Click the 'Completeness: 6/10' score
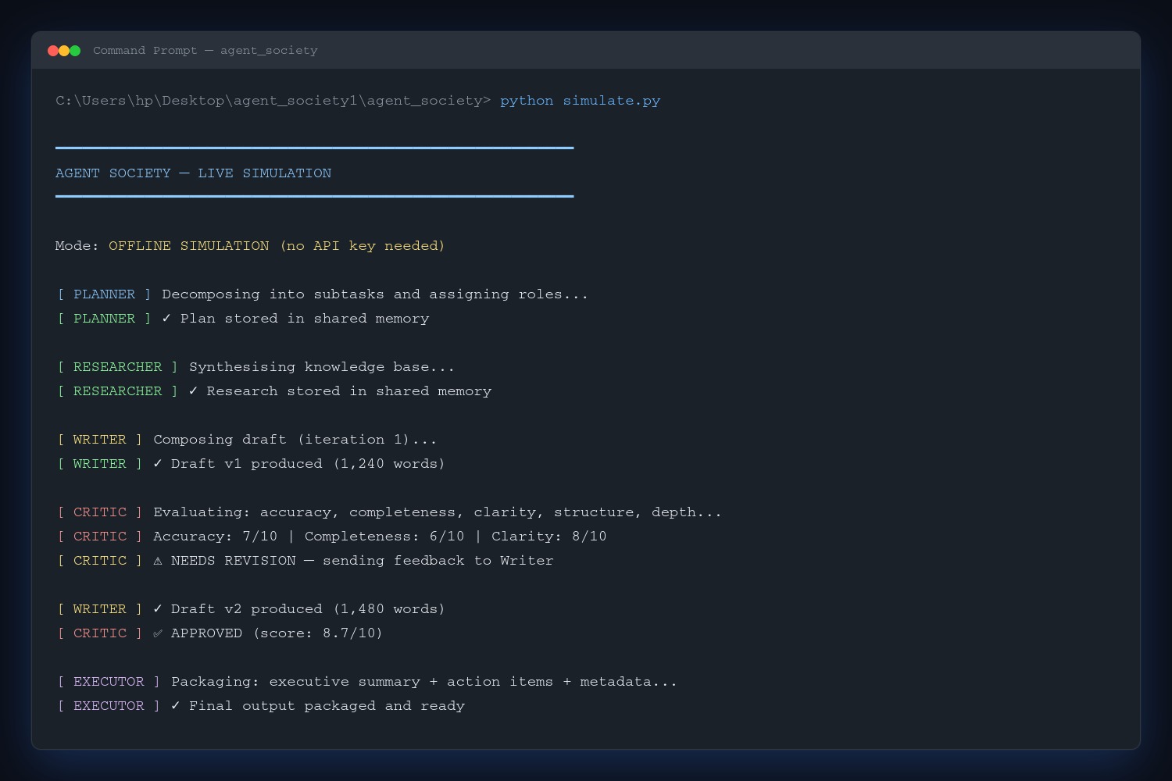 point(384,537)
